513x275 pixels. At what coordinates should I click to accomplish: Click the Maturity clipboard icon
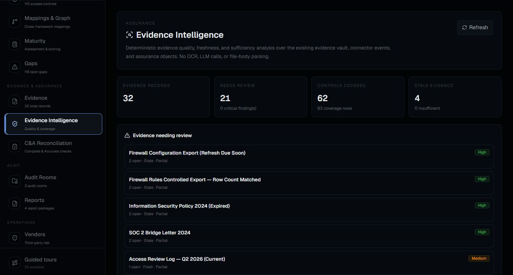15,45
